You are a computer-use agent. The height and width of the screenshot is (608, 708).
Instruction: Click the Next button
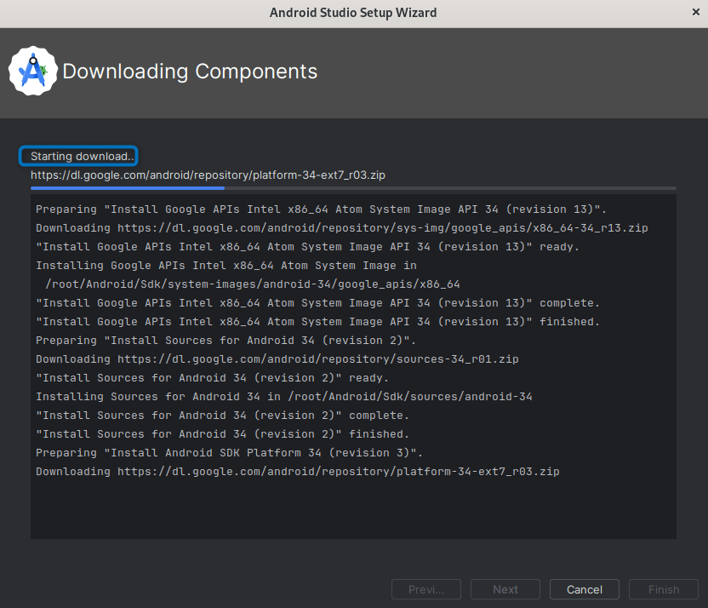[505, 588]
